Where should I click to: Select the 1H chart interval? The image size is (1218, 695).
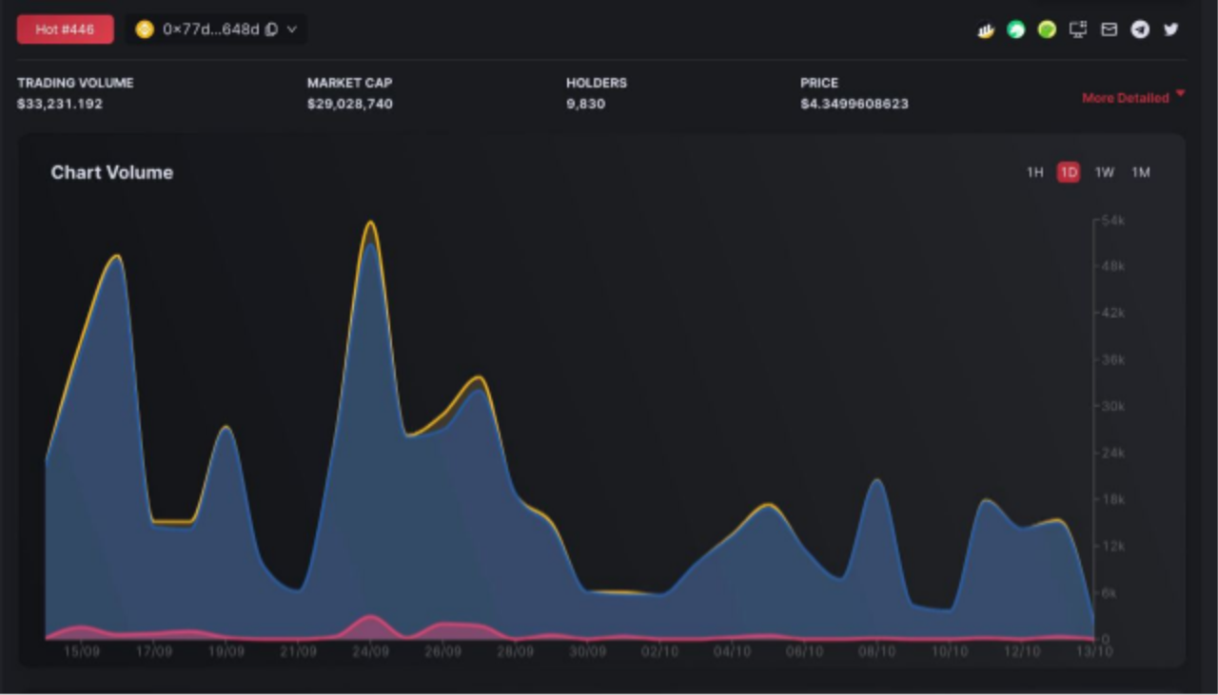click(x=1034, y=172)
